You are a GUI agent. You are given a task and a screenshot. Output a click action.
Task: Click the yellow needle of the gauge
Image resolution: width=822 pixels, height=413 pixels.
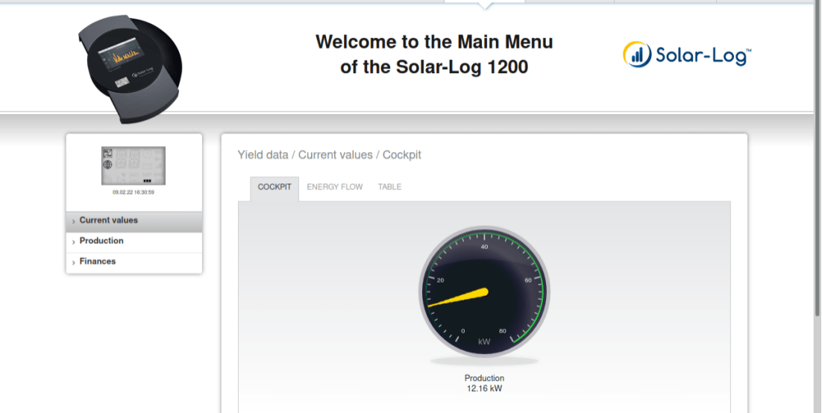(459, 297)
